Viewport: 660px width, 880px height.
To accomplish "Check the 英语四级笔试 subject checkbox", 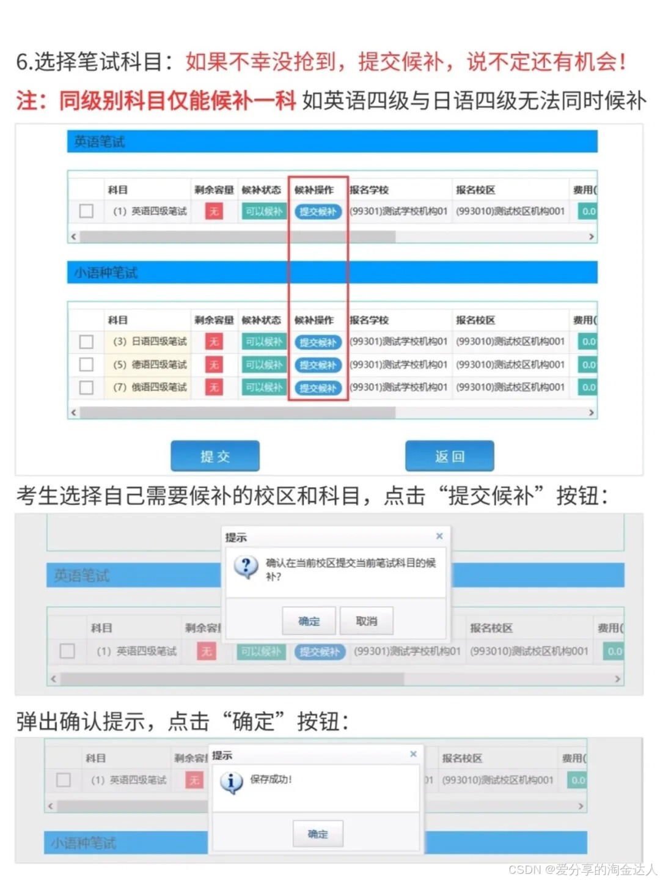I will pos(86,211).
